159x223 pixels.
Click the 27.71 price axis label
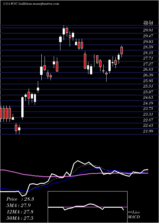148,58
